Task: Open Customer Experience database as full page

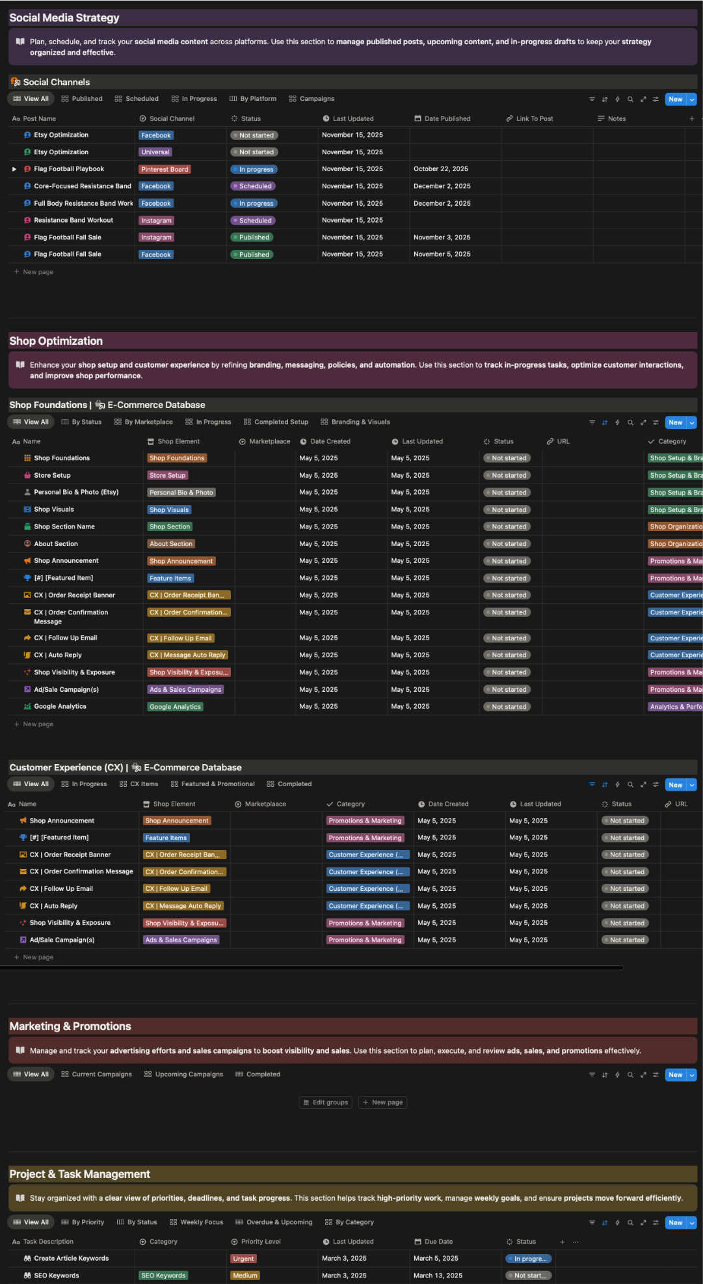Action: (643, 785)
